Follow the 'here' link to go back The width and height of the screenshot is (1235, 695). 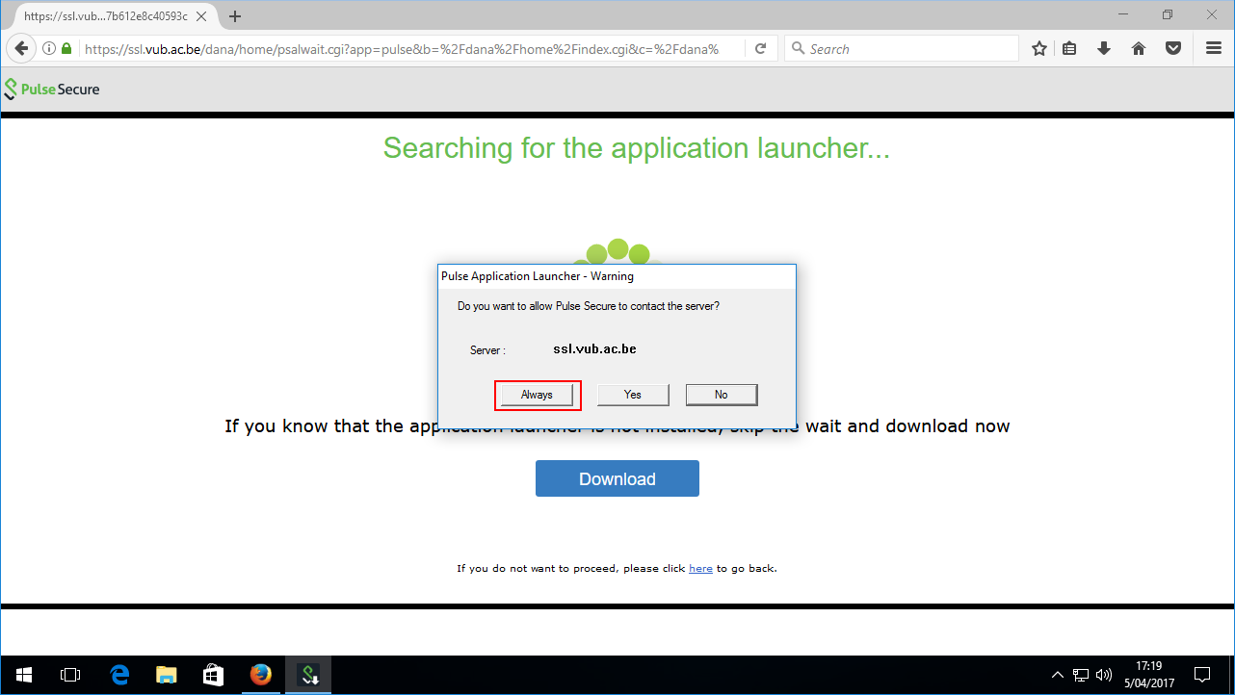point(700,568)
